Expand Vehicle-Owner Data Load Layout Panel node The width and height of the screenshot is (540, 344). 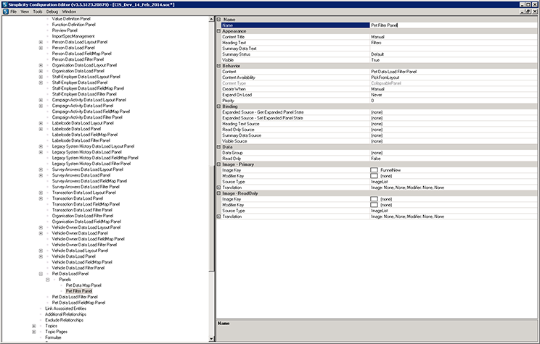[41, 227]
